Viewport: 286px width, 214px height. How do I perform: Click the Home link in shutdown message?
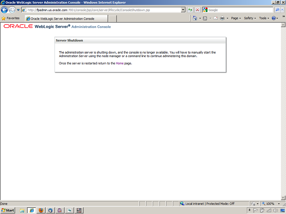tap(119, 64)
